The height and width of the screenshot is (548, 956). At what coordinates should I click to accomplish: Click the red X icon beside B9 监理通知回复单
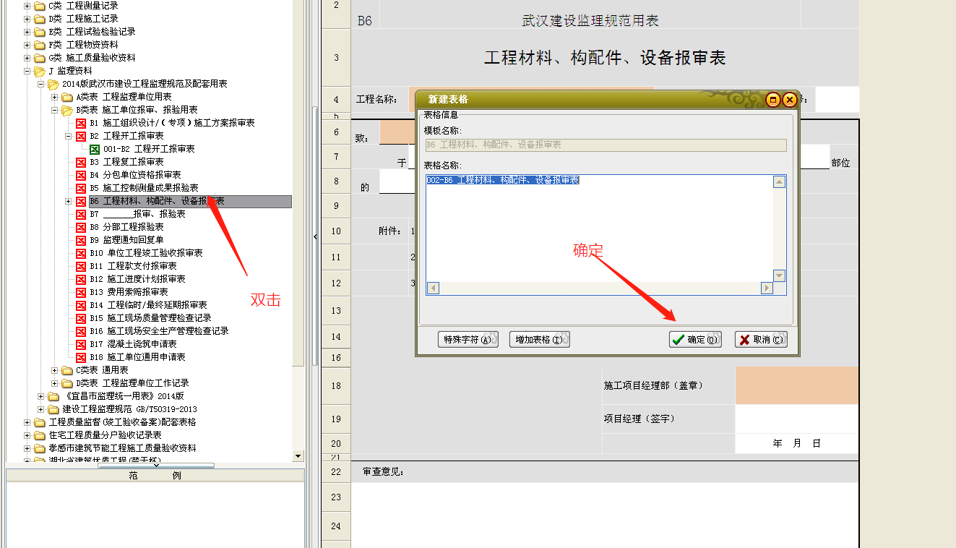click(x=81, y=240)
